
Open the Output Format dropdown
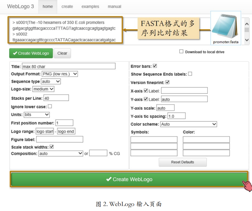click(x=60, y=74)
